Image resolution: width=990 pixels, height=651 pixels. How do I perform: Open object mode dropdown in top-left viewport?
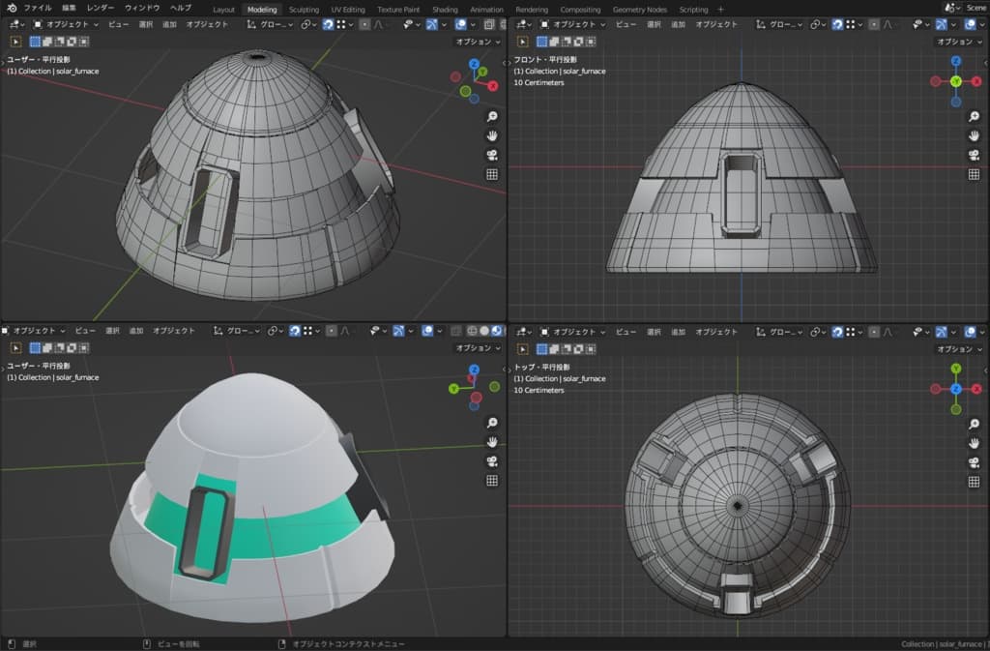tap(65, 24)
